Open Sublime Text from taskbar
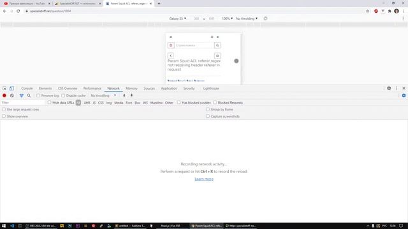The width and height of the screenshot is (408, 229). click(x=130, y=226)
